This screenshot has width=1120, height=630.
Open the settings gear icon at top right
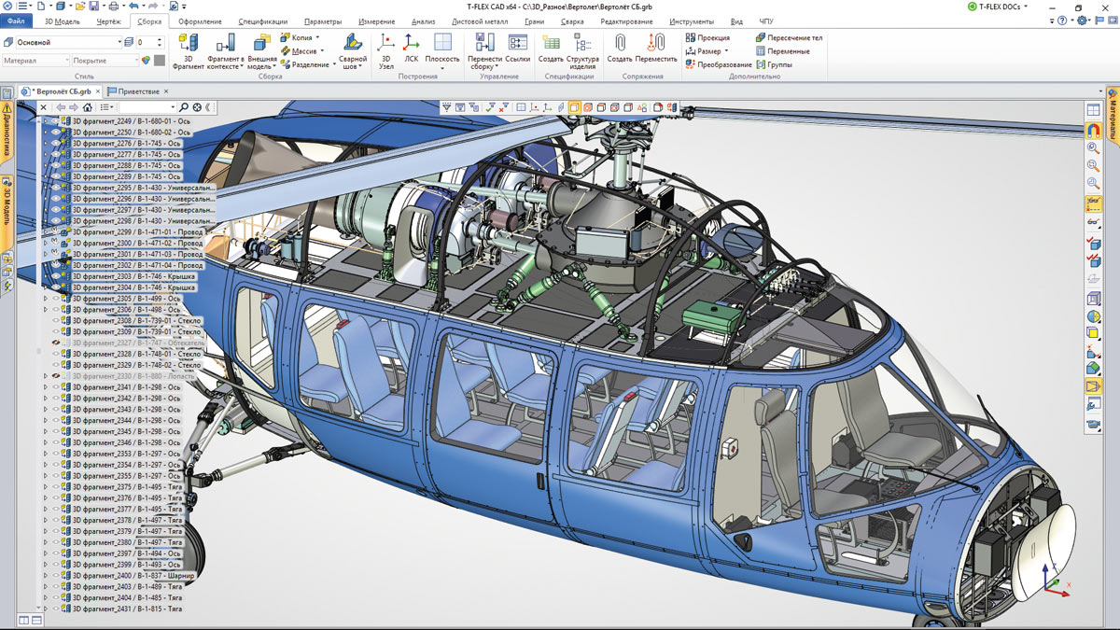(x=1082, y=21)
